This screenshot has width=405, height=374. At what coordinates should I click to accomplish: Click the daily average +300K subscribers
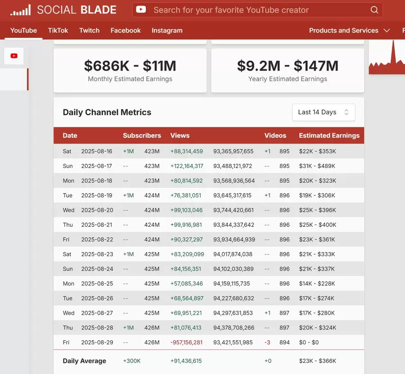pyautogui.click(x=132, y=361)
